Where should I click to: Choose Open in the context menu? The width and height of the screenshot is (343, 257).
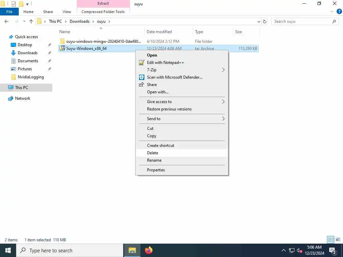pyautogui.click(x=182, y=55)
